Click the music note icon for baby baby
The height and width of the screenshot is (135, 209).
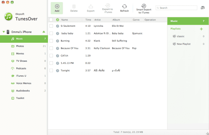[x=57, y=33]
